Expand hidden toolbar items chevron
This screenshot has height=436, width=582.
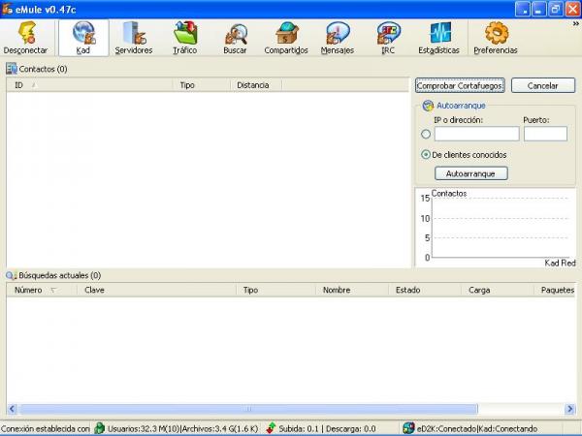point(575,23)
